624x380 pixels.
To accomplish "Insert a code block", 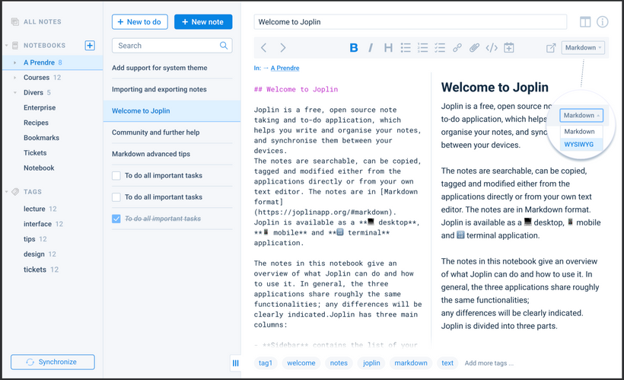I will coord(492,48).
